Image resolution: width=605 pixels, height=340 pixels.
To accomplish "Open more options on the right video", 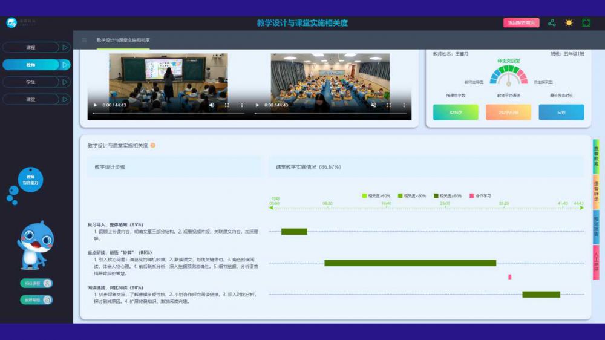I will [404, 105].
